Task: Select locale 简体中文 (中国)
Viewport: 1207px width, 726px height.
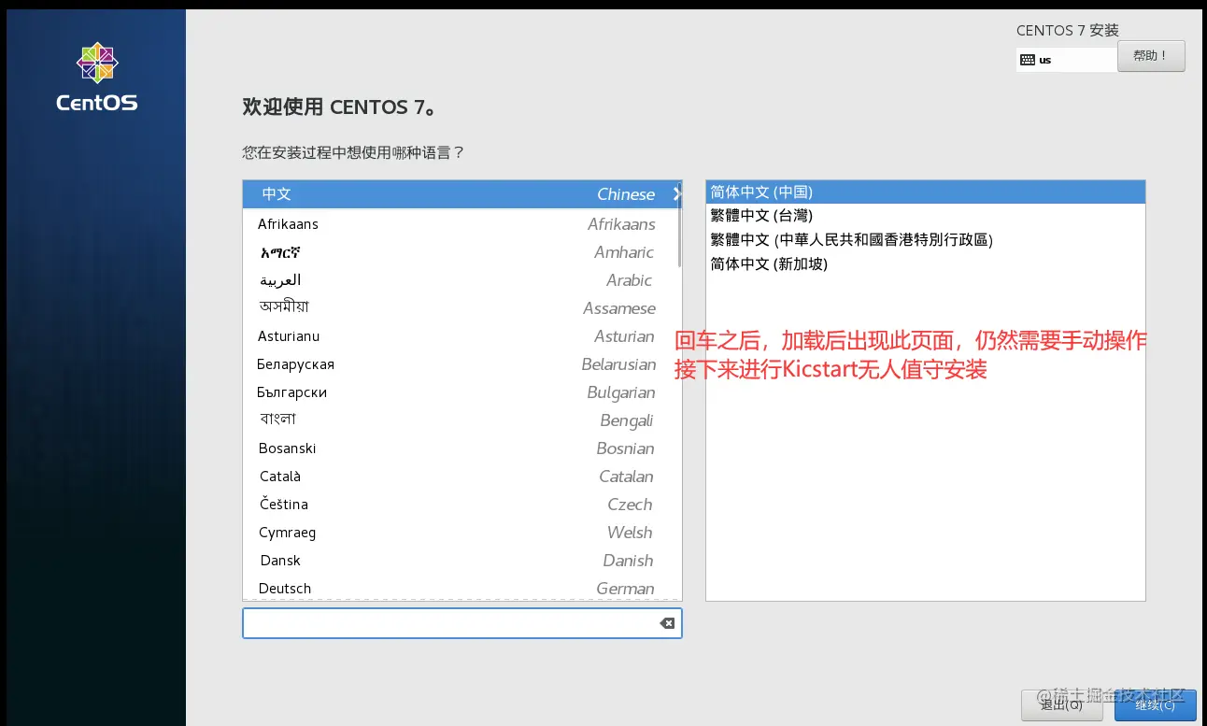Action: (x=925, y=192)
